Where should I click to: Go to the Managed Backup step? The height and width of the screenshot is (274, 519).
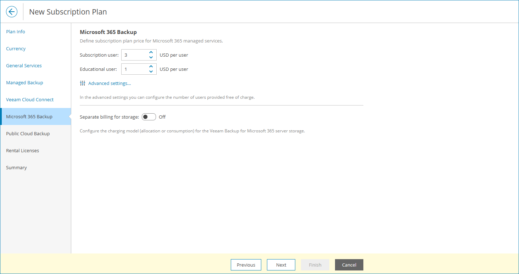[24, 82]
